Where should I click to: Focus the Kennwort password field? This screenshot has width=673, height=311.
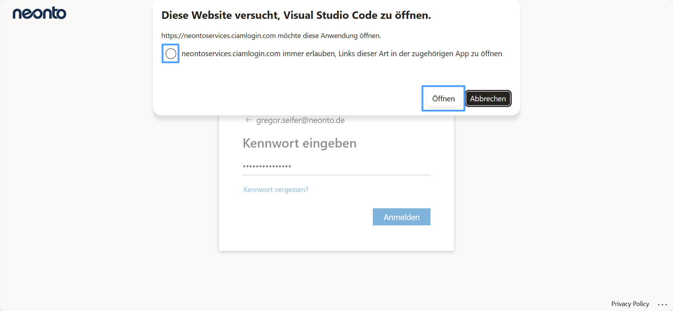[x=336, y=166]
